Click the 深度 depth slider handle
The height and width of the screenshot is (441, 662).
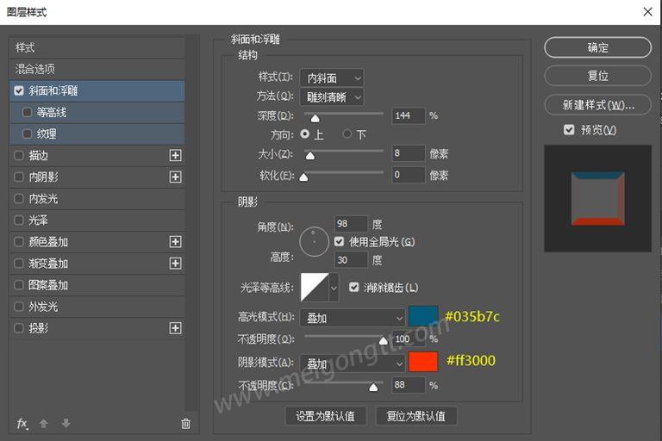pyautogui.click(x=315, y=119)
